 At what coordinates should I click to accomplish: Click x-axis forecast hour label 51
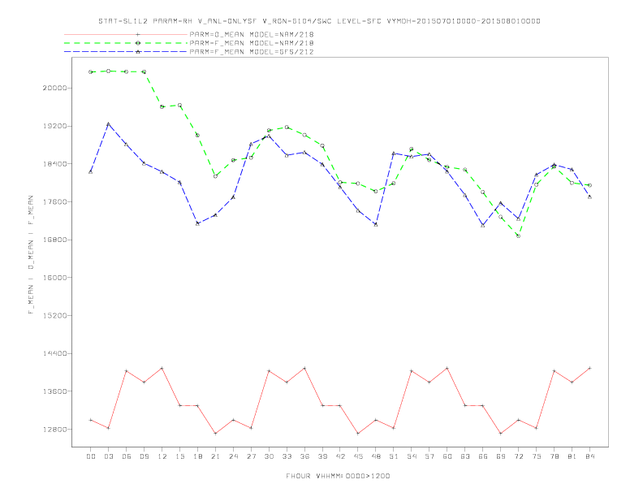pyautogui.click(x=394, y=456)
